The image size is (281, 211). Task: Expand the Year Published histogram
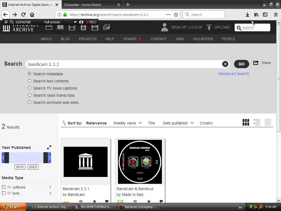(49, 147)
